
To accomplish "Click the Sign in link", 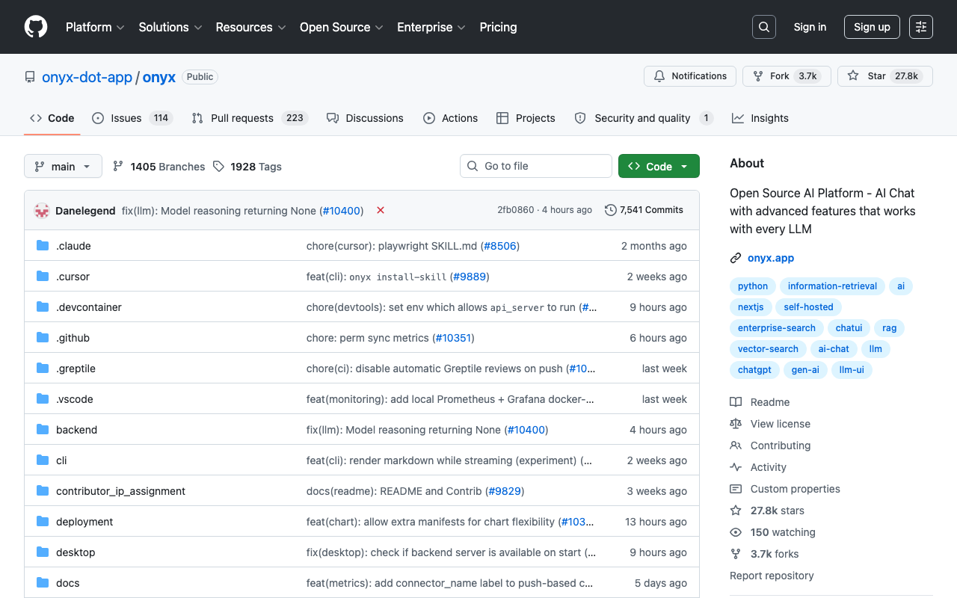I will (810, 27).
